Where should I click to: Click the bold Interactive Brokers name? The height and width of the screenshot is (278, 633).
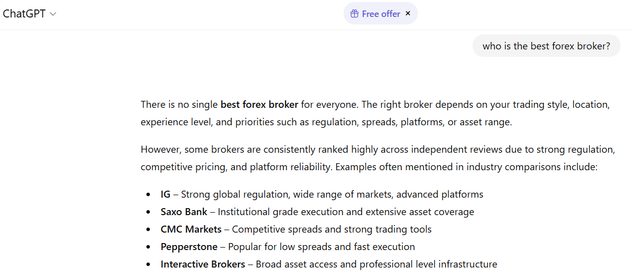pyautogui.click(x=203, y=265)
